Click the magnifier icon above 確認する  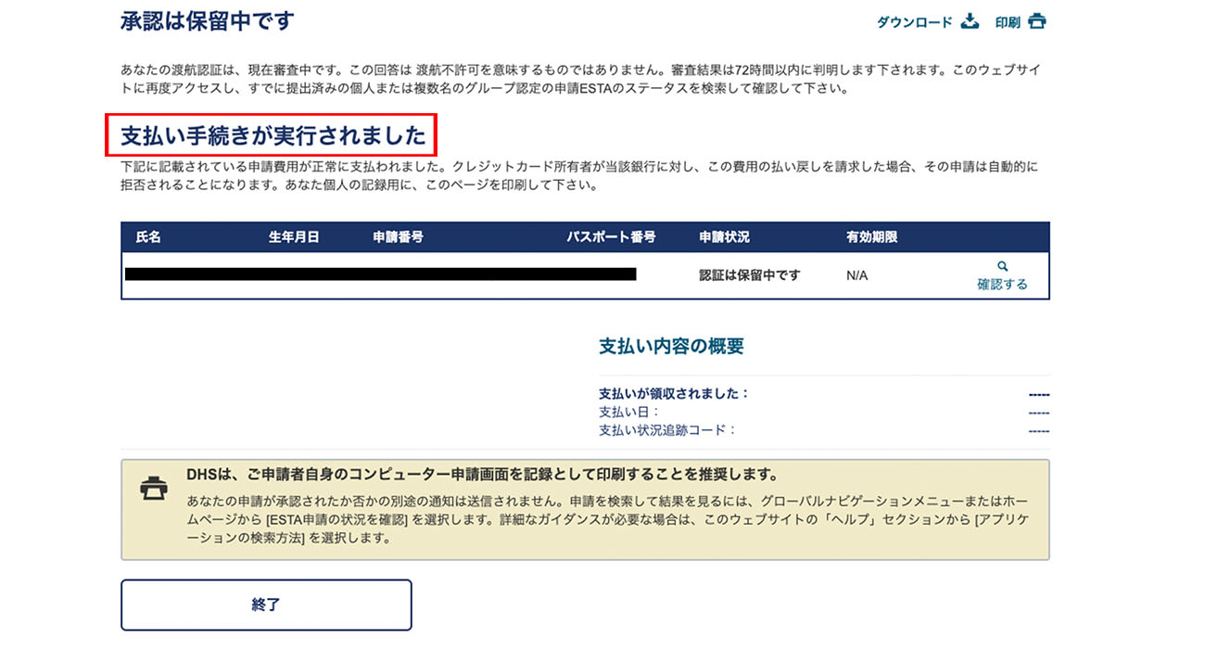pos(1002,267)
